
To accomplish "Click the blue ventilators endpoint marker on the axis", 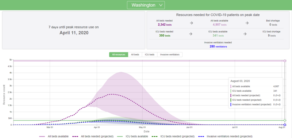I will tap(285, 125).
